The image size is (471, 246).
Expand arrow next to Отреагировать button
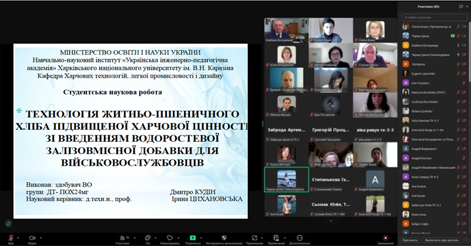point(179,238)
